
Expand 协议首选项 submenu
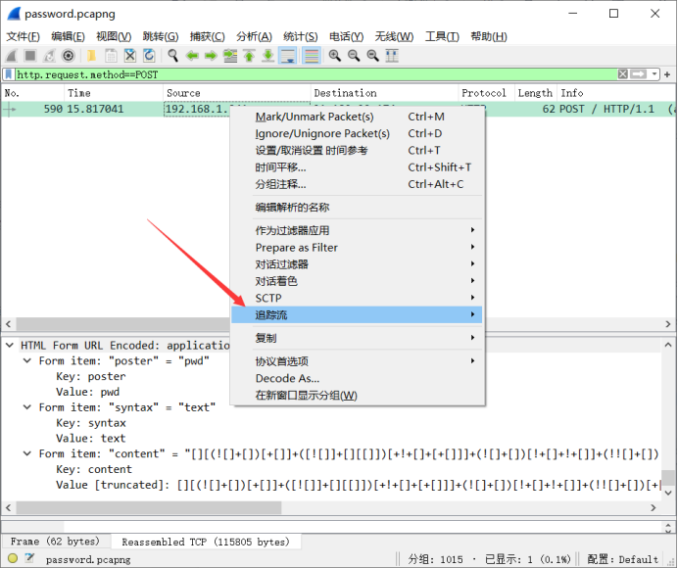coord(358,361)
